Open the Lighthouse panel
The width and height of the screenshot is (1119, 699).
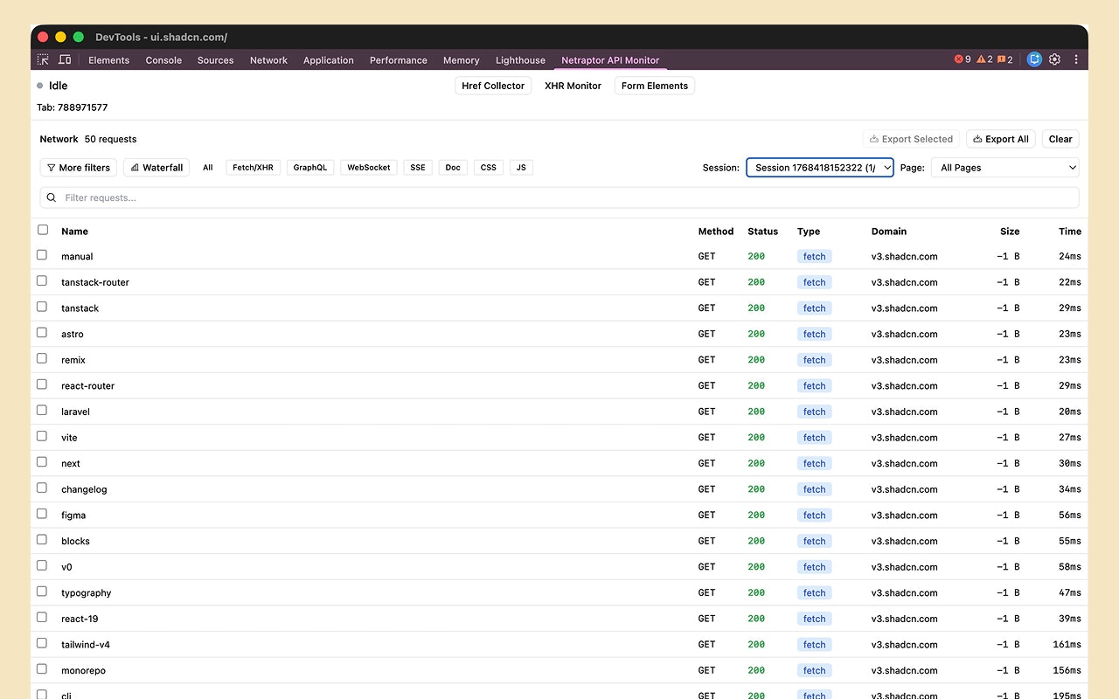coord(520,59)
